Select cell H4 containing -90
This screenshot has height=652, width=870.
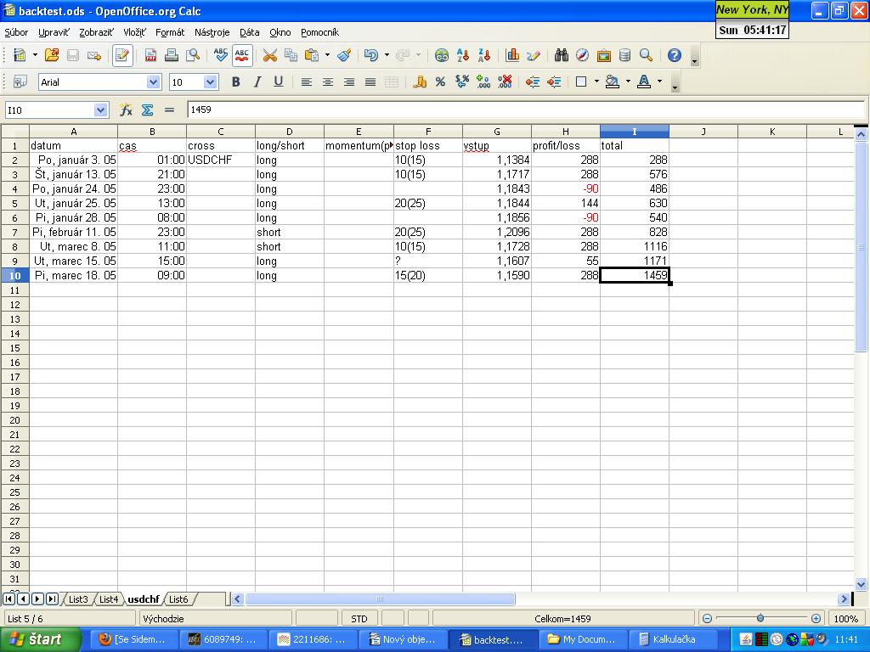(x=565, y=188)
